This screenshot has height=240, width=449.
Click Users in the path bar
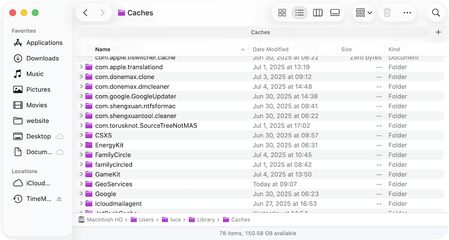click(142, 220)
